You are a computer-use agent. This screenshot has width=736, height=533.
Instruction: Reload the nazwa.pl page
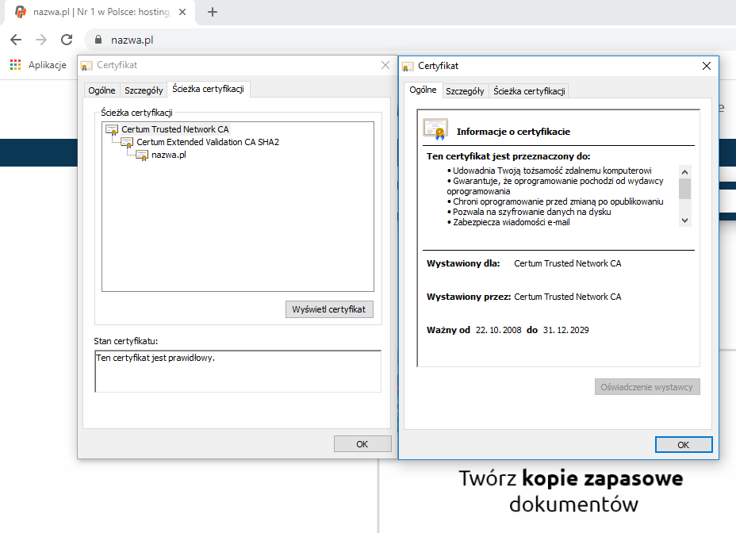click(67, 40)
